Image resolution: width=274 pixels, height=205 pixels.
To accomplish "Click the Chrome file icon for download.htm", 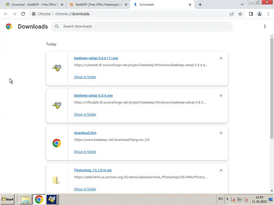I will coord(57,143).
